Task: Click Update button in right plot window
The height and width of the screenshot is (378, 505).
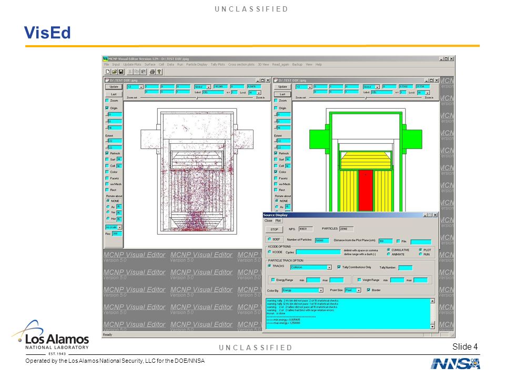Action: click(282, 87)
